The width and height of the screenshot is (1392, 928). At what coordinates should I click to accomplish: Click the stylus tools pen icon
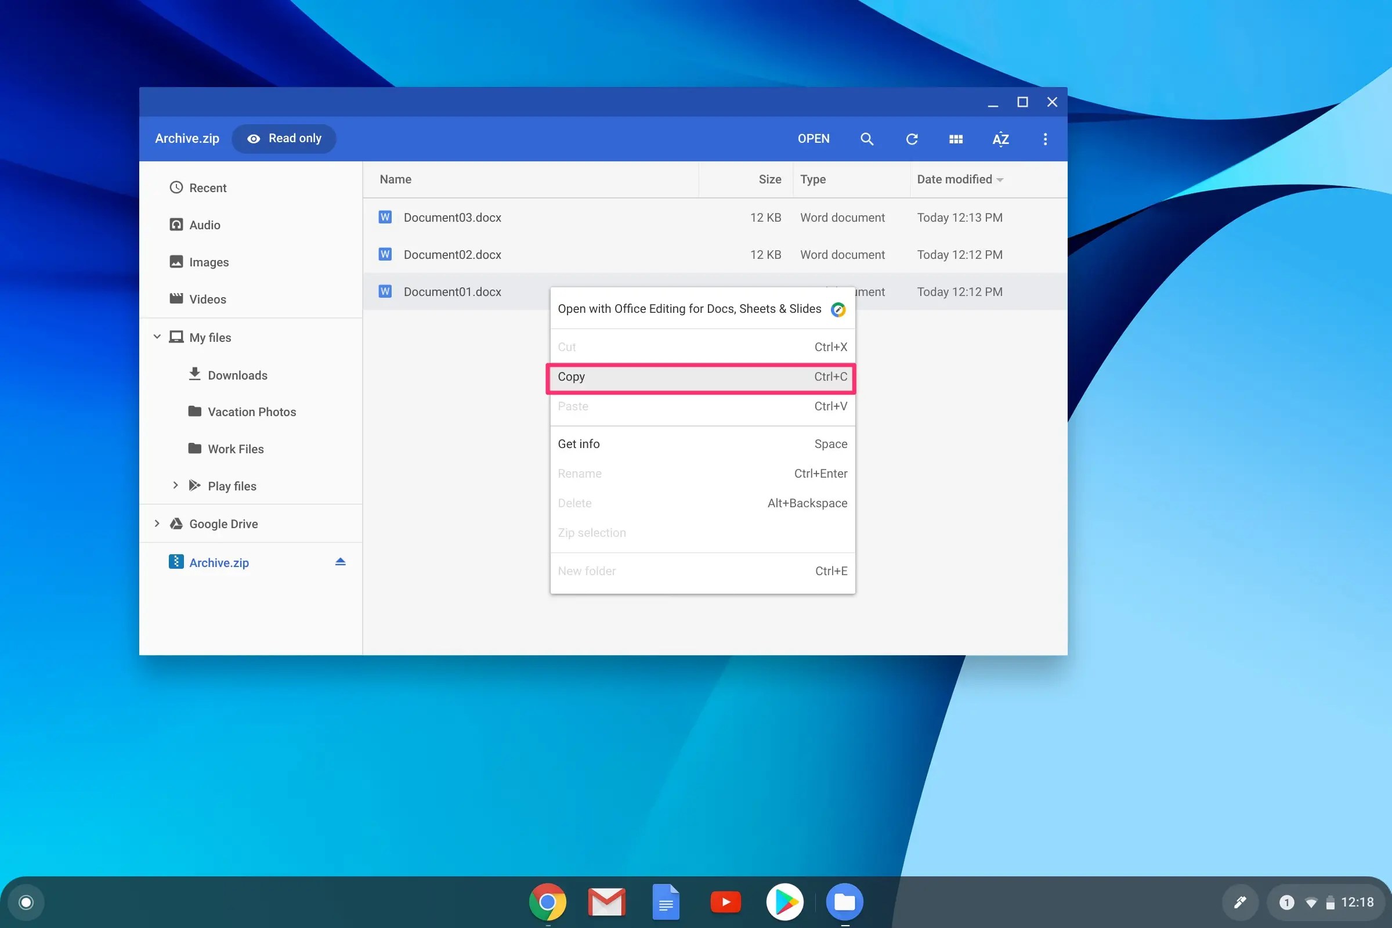[1239, 902]
